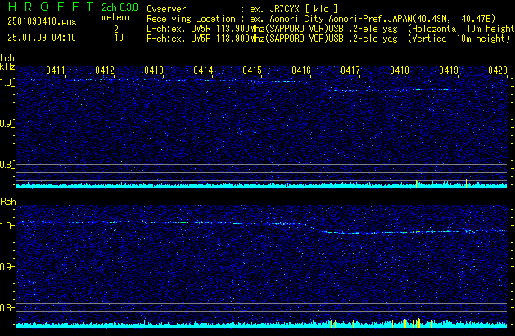Click the lone Rch yellow spike just before 0417
Screen dimensions: 515x336
(x=353, y=324)
